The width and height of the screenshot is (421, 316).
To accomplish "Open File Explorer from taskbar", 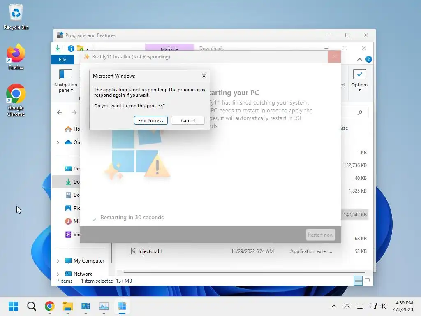I will click(x=68, y=306).
